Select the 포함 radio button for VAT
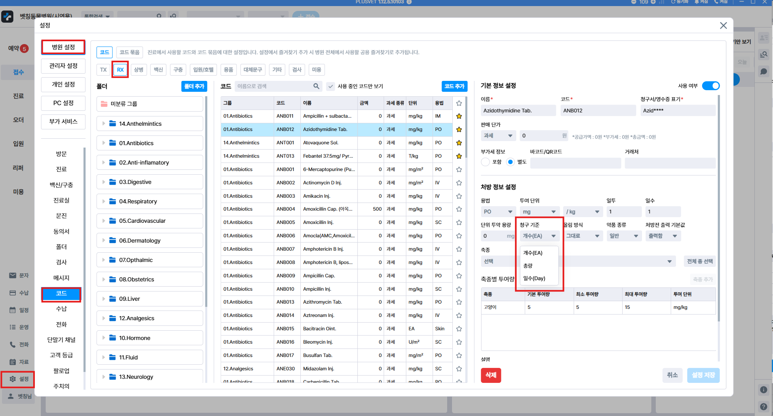The height and width of the screenshot is (416, 773). tap(486, 162)
